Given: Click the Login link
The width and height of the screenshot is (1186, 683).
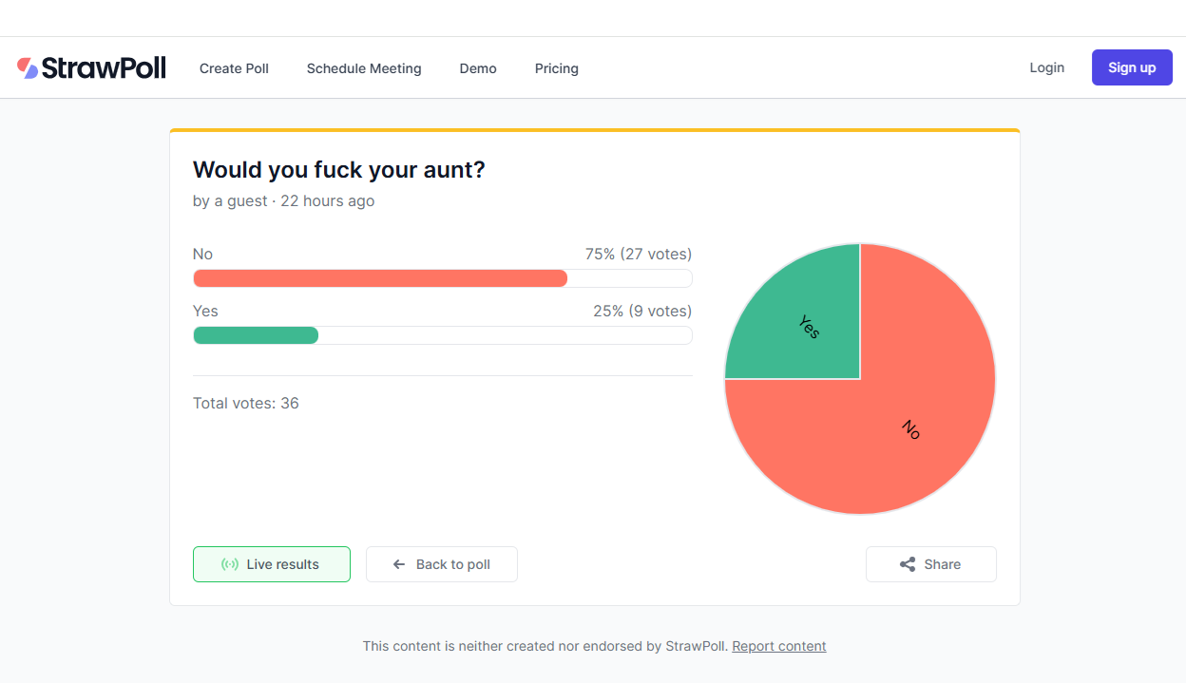Looking at the screenshot, I should [1046, 67].
